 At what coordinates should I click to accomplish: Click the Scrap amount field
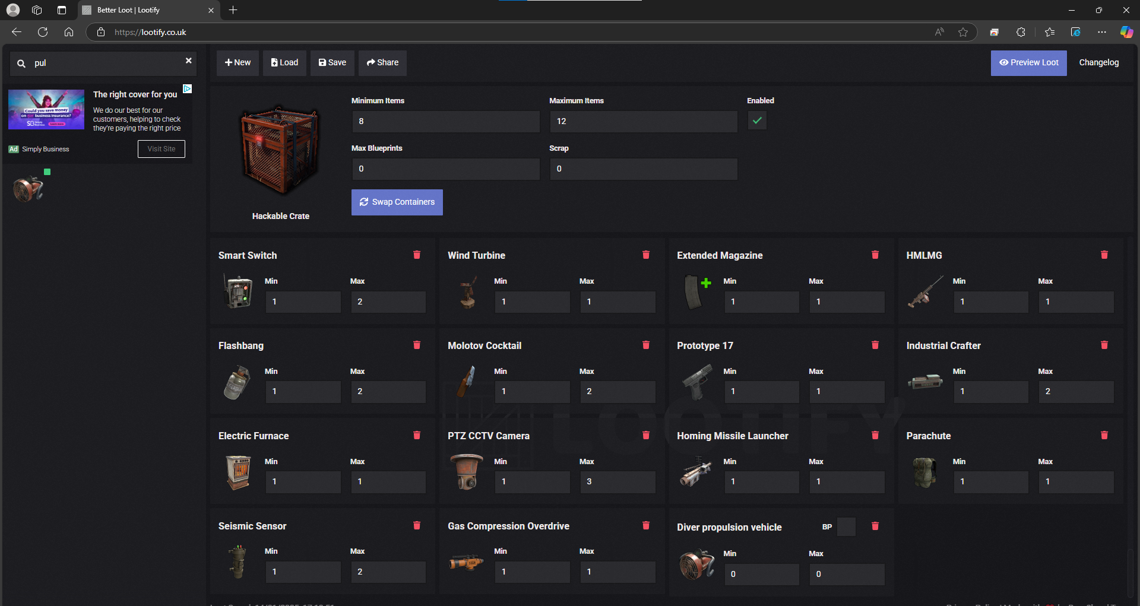coord(644,169)
